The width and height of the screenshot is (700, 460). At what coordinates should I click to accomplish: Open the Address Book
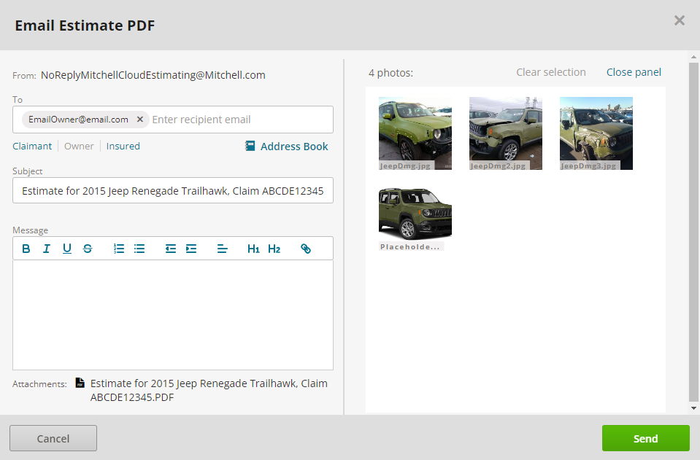click(294, 147)
